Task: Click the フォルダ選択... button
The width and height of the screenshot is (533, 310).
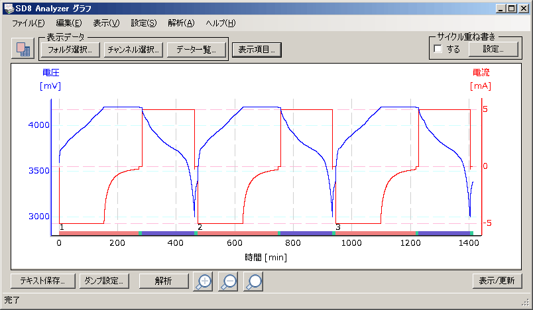Action: pyautogui.click(x=70, y=50)
